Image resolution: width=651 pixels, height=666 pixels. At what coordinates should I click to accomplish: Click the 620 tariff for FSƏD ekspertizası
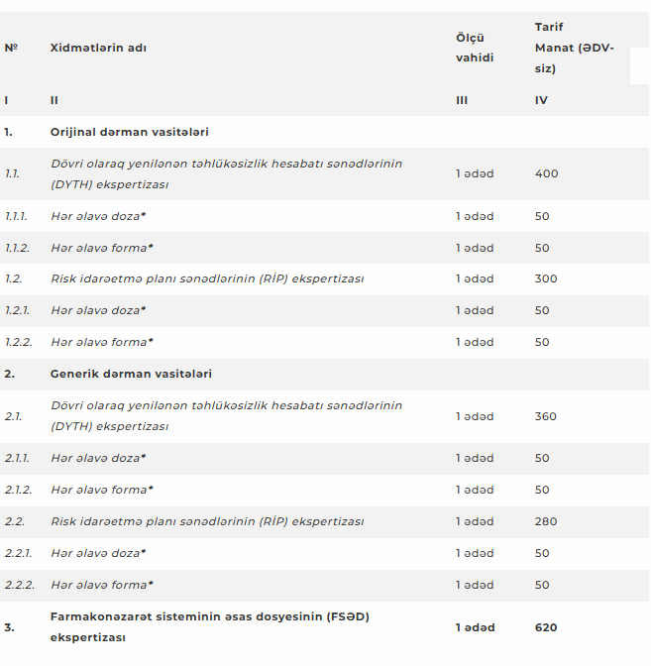[x=546, y=627]
